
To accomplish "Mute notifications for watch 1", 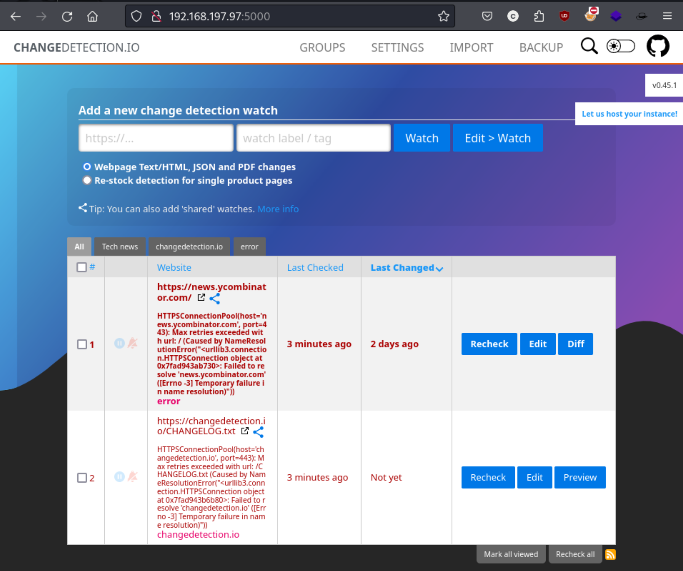I will pos(133,343).
